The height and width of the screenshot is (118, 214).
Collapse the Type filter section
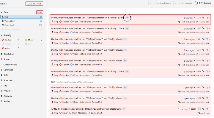pos(5,12)
